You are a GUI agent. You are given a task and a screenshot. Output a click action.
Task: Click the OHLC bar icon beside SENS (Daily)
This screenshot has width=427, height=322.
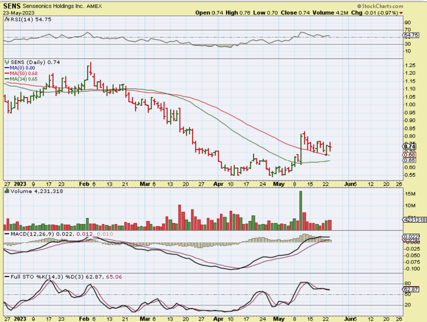point(7,62)
